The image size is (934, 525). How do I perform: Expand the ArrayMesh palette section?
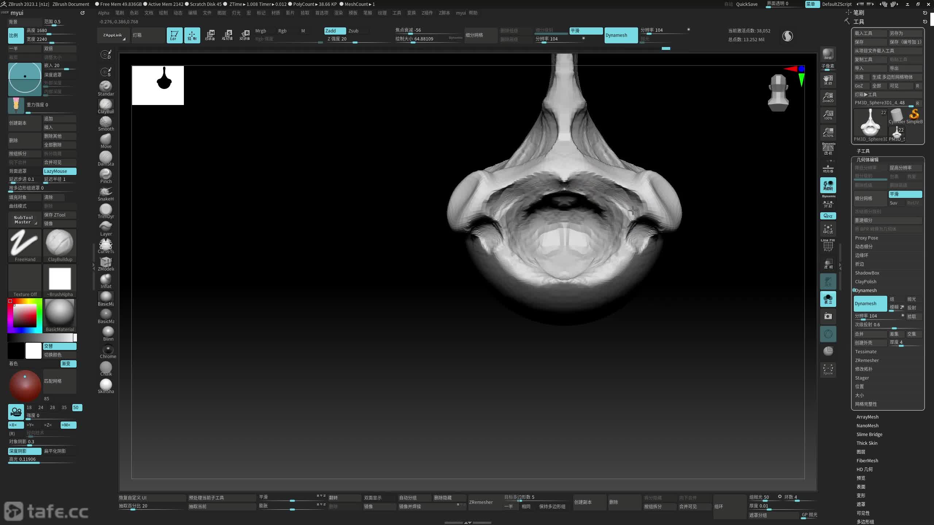(867, 417)
